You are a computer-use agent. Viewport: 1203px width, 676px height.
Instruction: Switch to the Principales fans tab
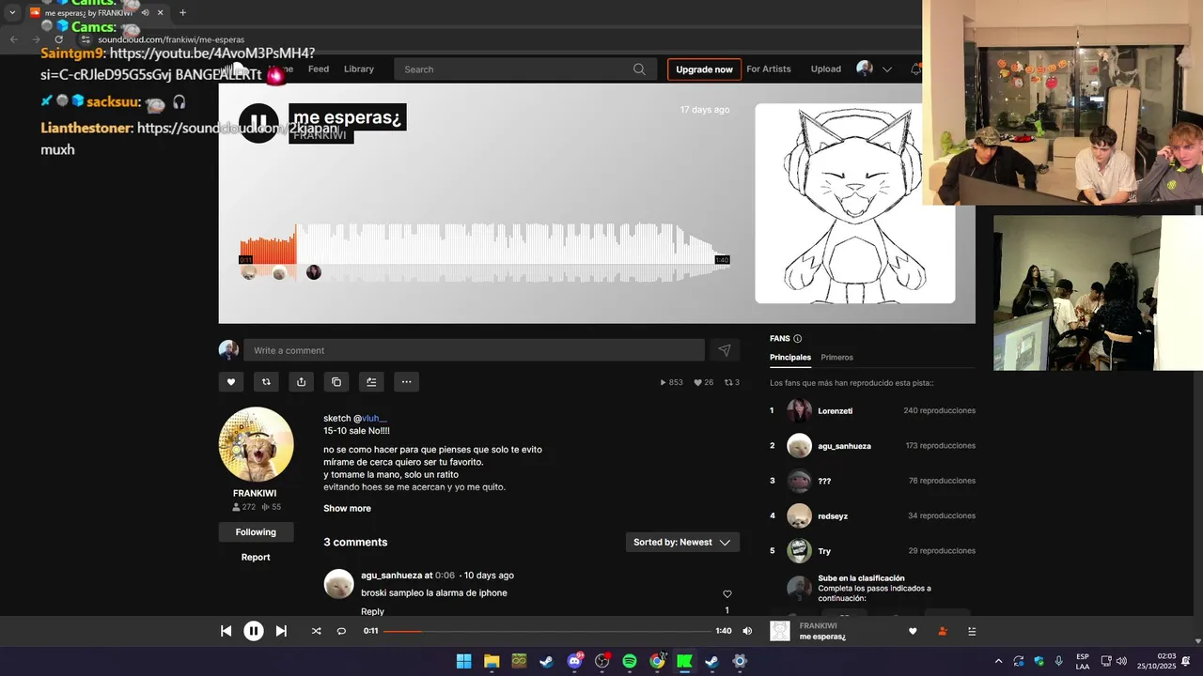tap(790, 357)
